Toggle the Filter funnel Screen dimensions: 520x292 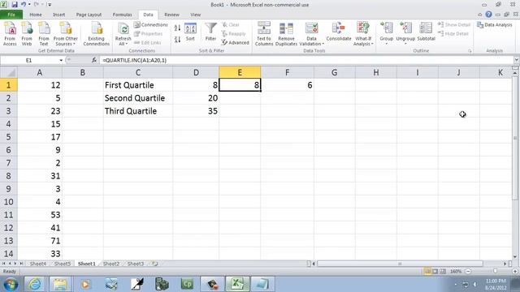(x=210, y=32)
